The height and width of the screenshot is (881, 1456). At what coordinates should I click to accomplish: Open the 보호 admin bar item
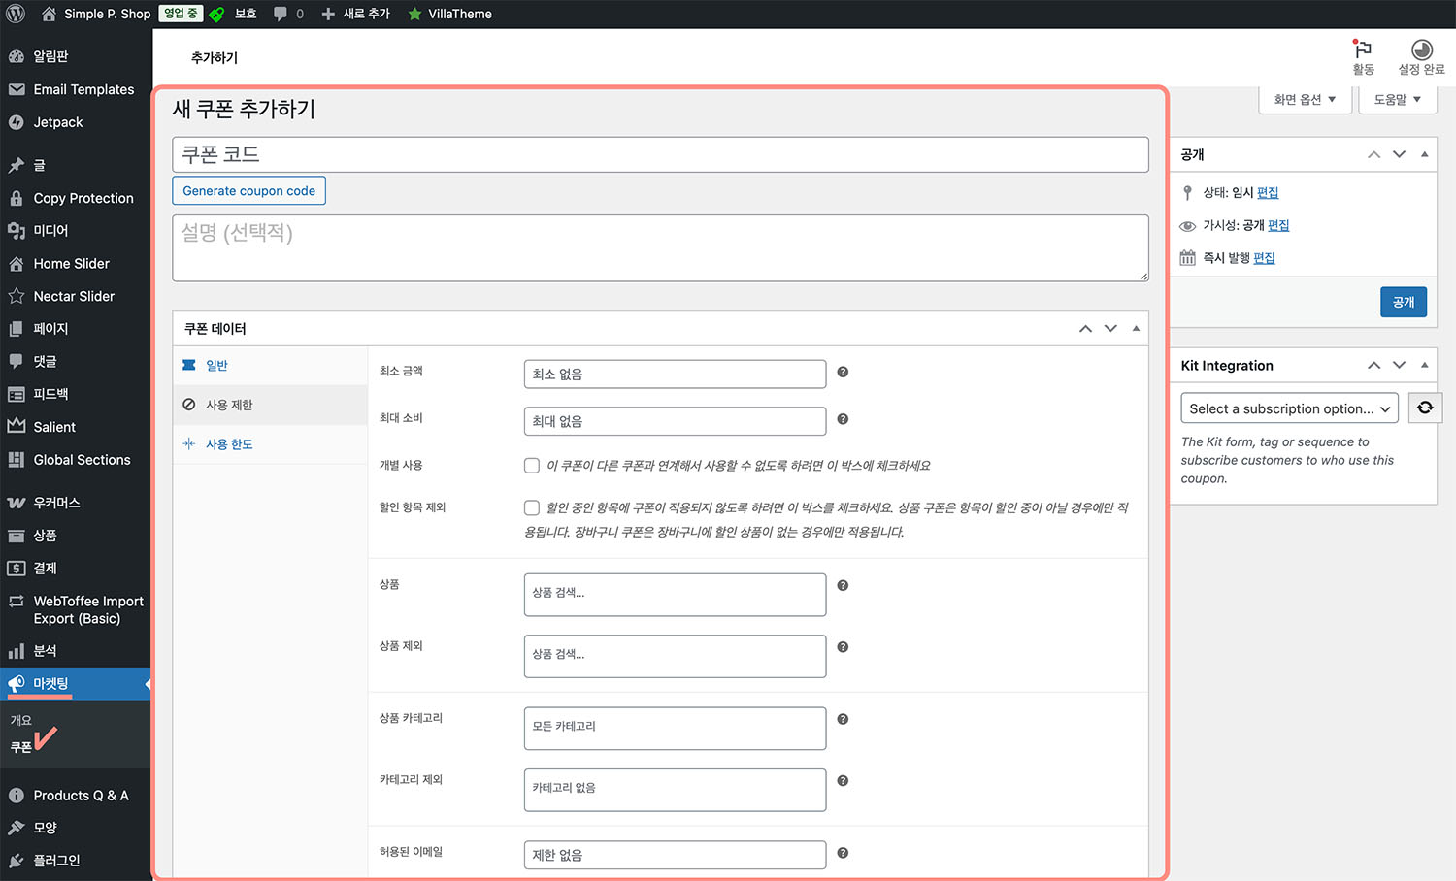coord(233,14)
